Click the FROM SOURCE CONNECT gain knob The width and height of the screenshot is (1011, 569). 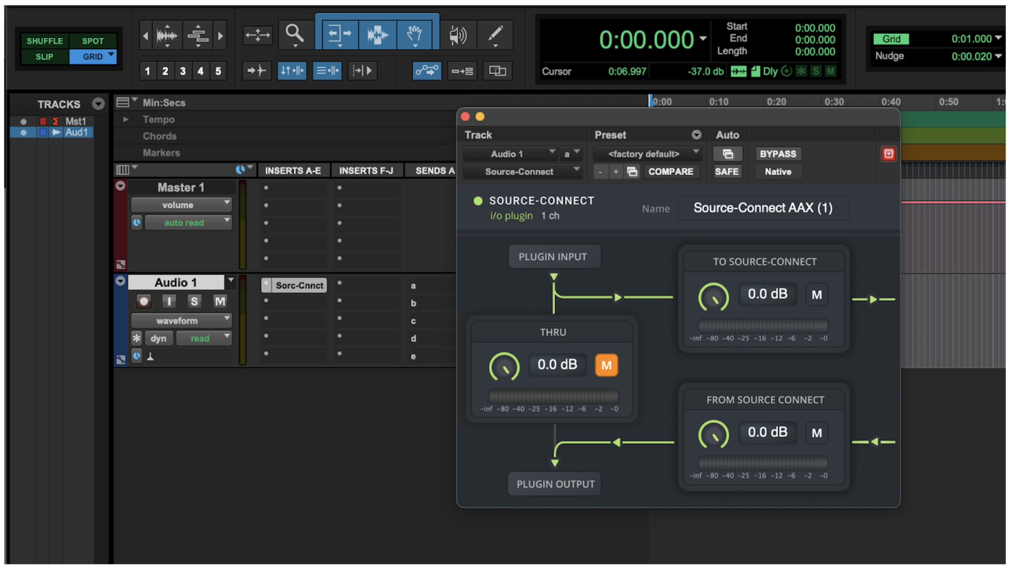click(713, 434)
